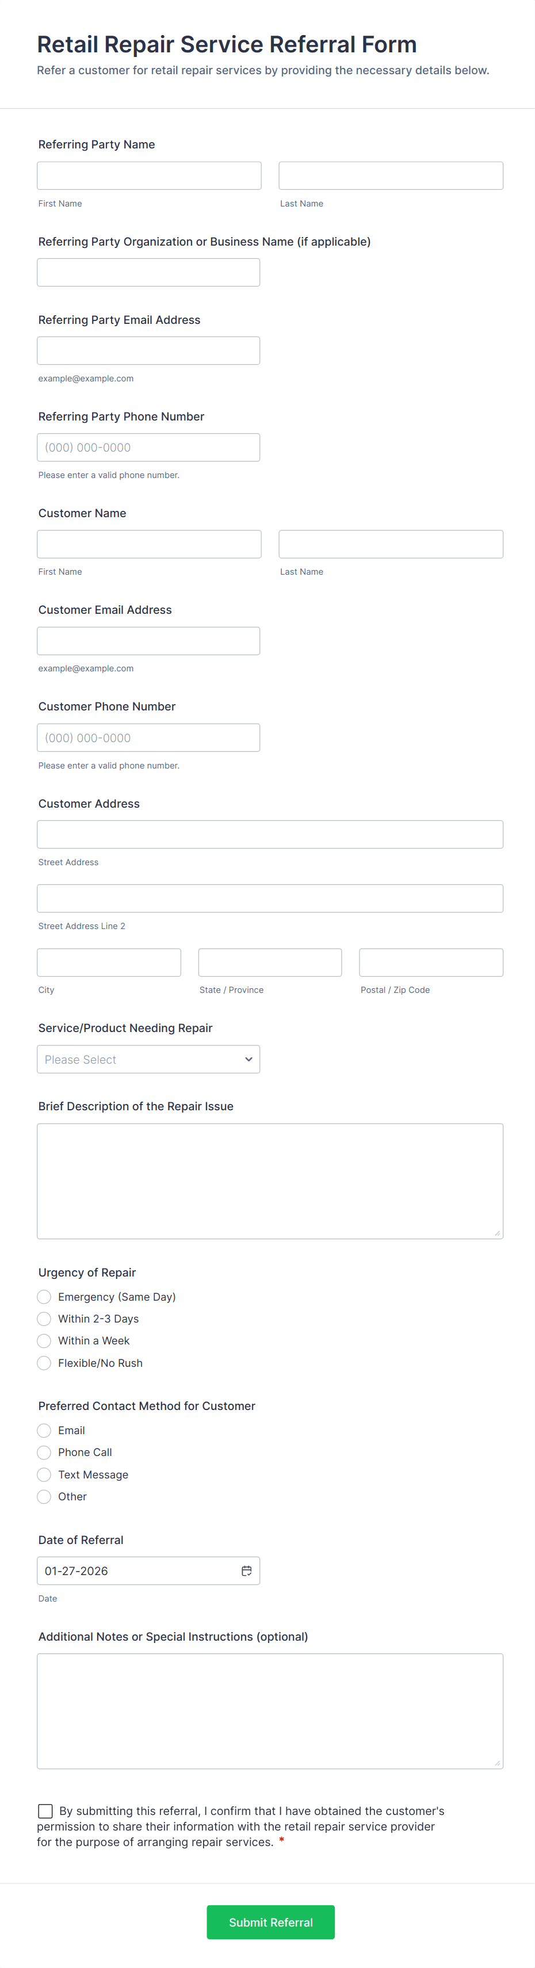Choose Phone Call contact method

click(x=44, y=1453)
